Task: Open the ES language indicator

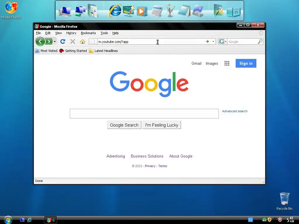Action: tap(250, 220)
